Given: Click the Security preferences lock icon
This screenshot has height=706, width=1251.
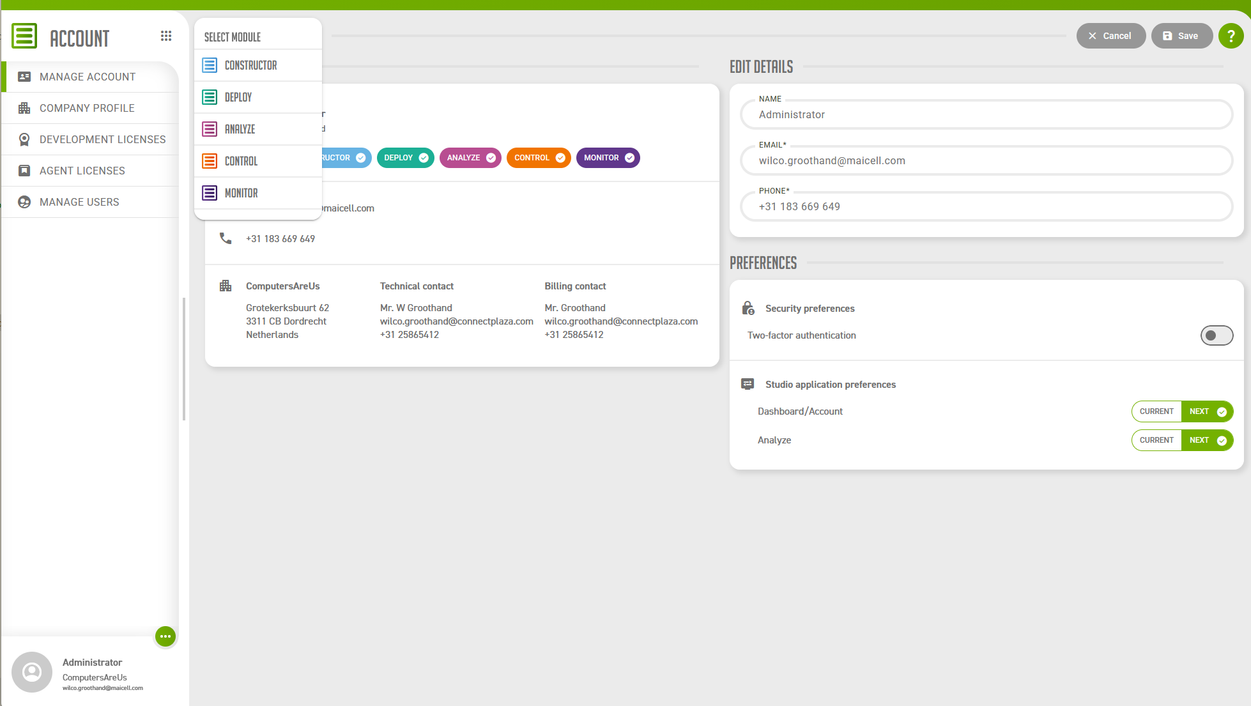Looking at the screenshot, I should [x=748, y=308].
